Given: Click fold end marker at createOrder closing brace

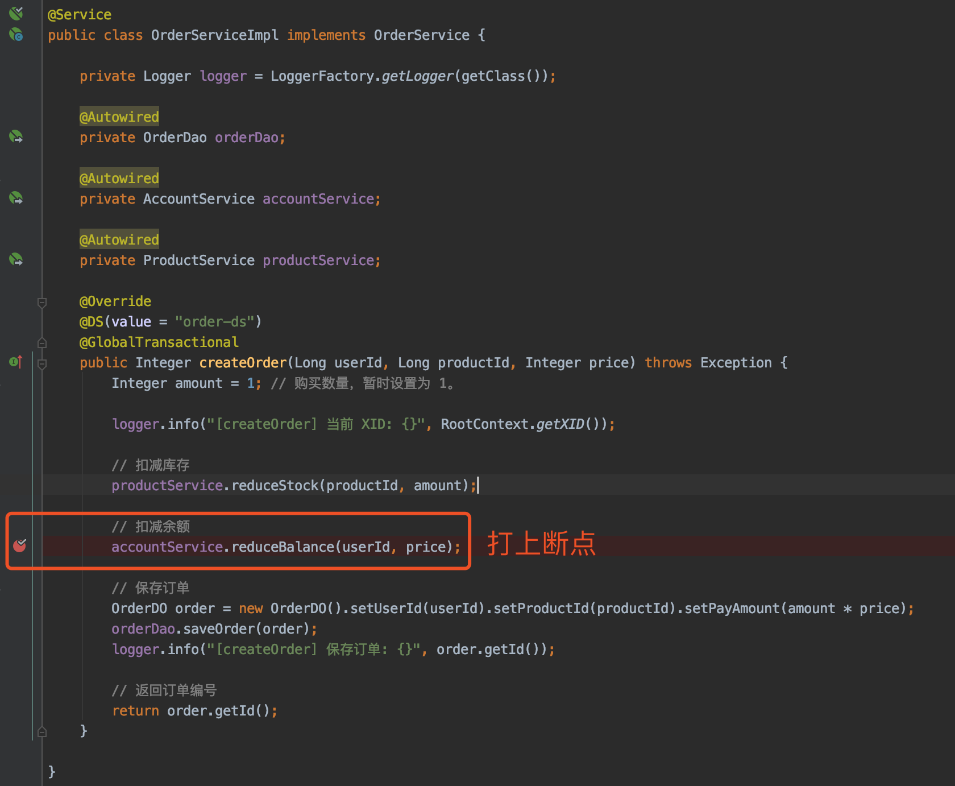Looking at the screenshot, I should [42, 731].
